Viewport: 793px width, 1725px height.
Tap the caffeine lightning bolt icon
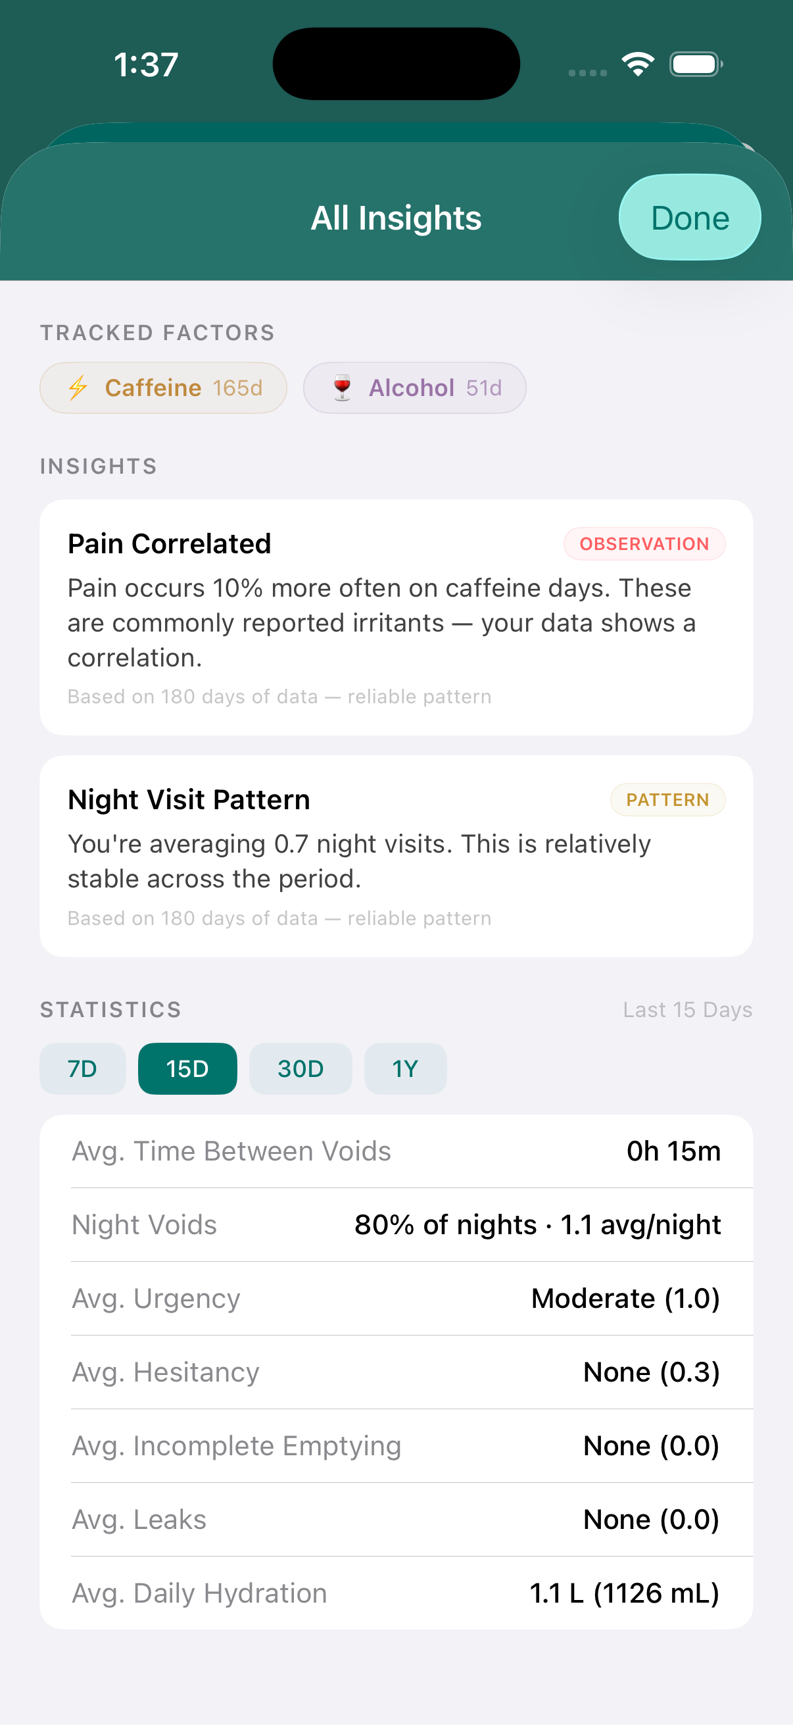[x=77, y=387]
